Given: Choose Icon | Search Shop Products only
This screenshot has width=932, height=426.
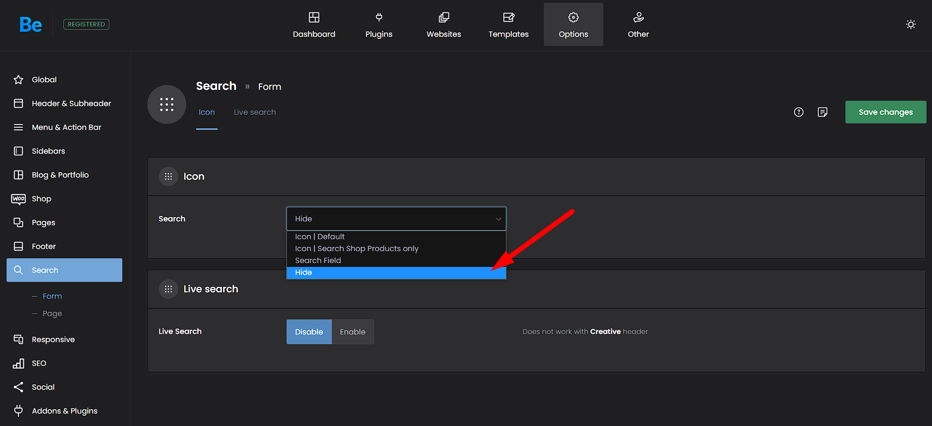Looking at the screenshot, I should coord(396,248).
